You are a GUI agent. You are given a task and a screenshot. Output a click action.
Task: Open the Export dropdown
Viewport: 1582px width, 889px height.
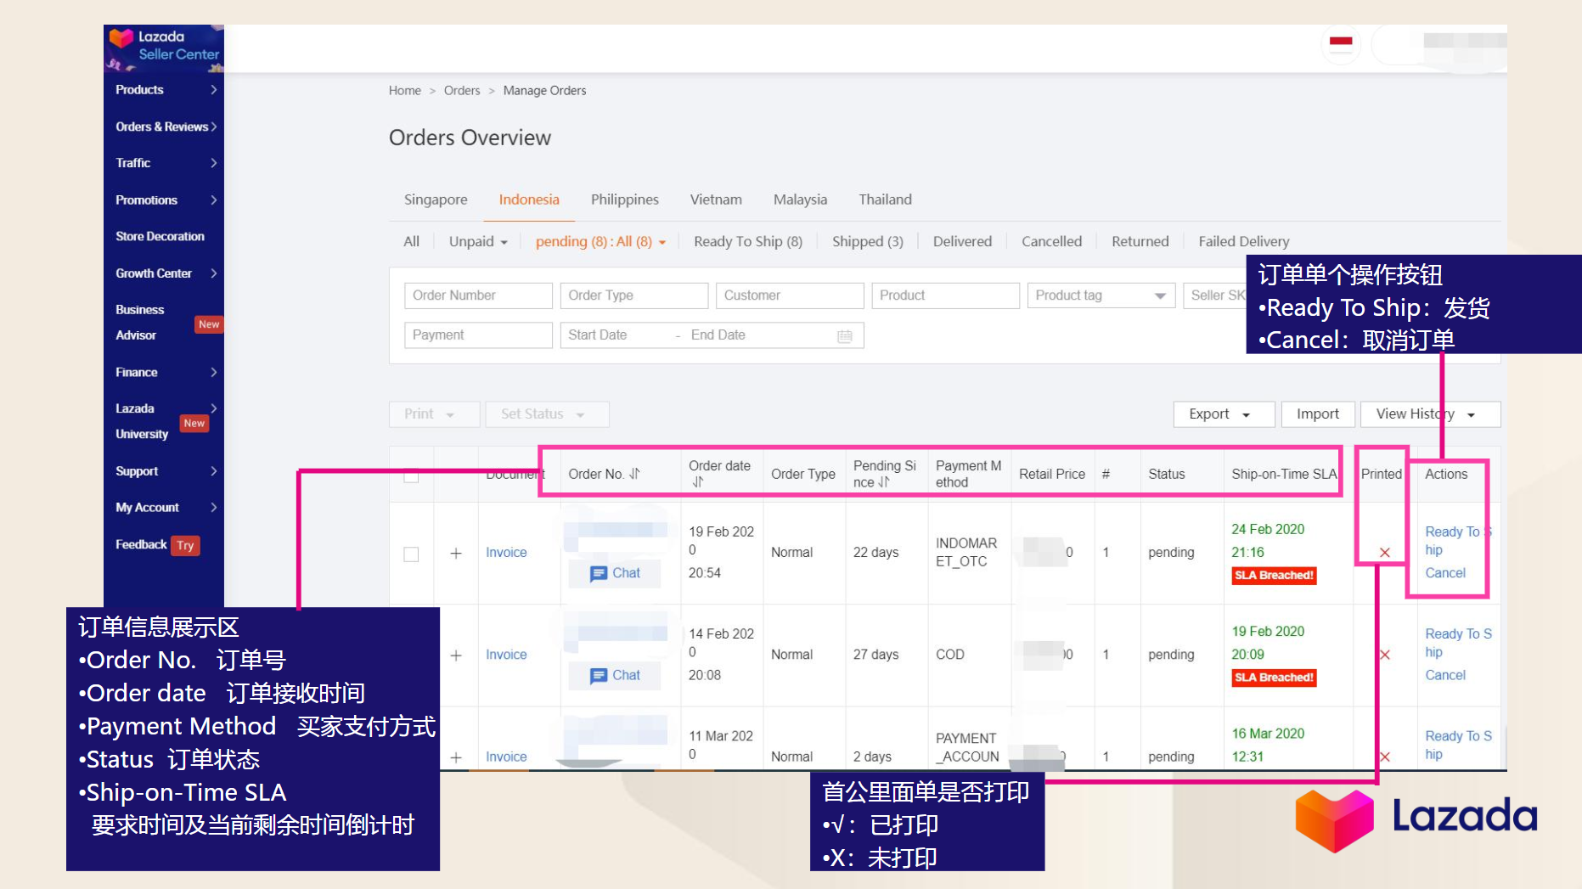click(1224, 414)
